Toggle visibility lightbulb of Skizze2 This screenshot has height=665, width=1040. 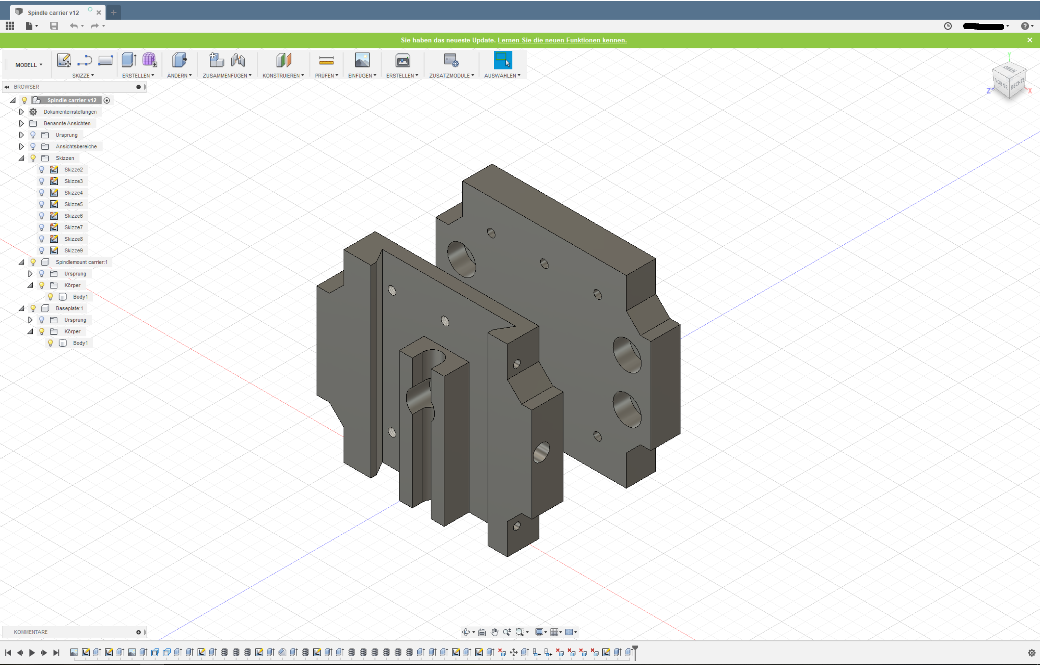(41, 170)
